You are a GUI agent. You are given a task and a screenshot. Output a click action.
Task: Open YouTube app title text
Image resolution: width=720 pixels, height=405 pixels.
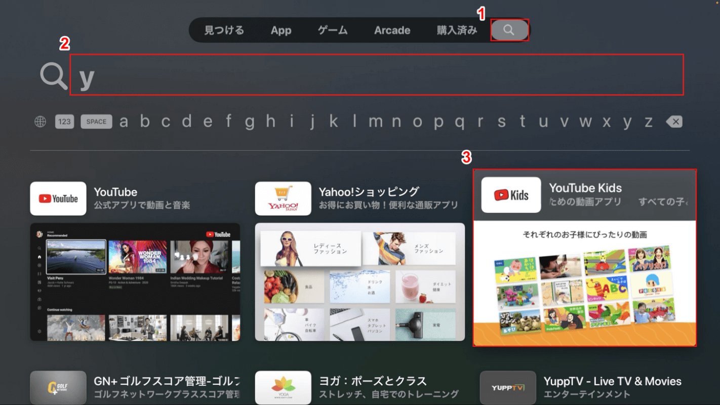(115, 192)
